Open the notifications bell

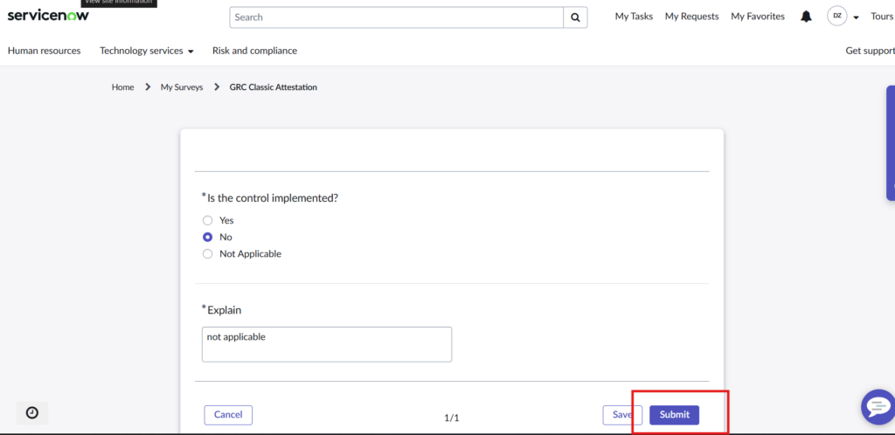point(806,17)
